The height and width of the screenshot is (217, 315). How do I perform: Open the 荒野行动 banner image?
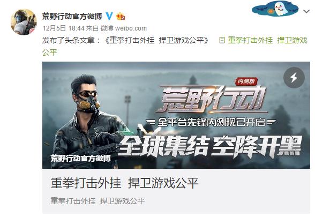[176, 115]
